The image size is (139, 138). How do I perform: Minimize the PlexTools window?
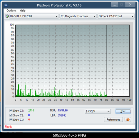[x=114, y=5]
